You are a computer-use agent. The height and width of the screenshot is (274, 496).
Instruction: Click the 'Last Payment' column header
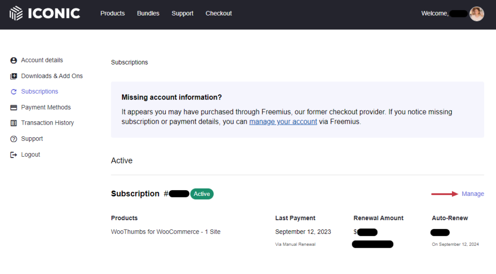tap(295, 218)
